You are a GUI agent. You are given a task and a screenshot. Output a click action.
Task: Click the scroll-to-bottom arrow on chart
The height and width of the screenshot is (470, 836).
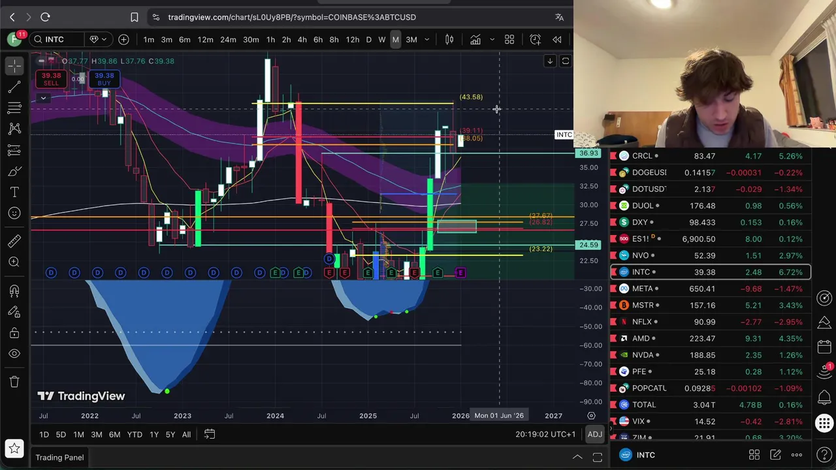[x=550, y=61]
